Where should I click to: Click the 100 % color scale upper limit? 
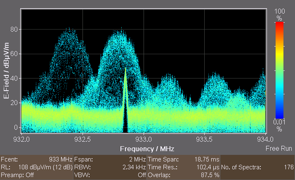point(279,14)
